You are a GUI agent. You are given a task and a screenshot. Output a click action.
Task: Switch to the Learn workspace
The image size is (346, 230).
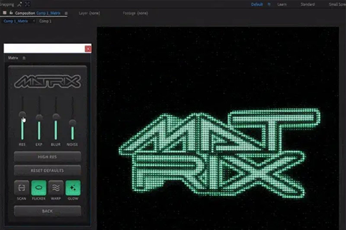pos(282,4)
